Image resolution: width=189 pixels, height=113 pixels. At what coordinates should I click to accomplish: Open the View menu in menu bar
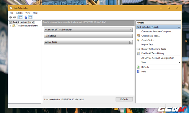(x=28, y=13)
